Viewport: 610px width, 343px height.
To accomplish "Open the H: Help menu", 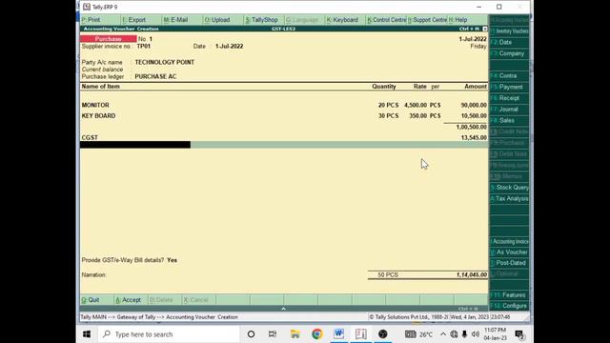I will [468, 20].
